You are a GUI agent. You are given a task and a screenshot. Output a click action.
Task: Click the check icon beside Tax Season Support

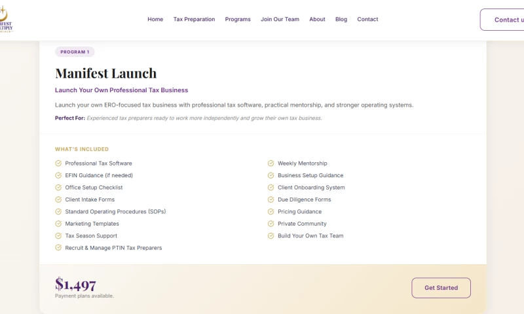(x=58, y=235)
